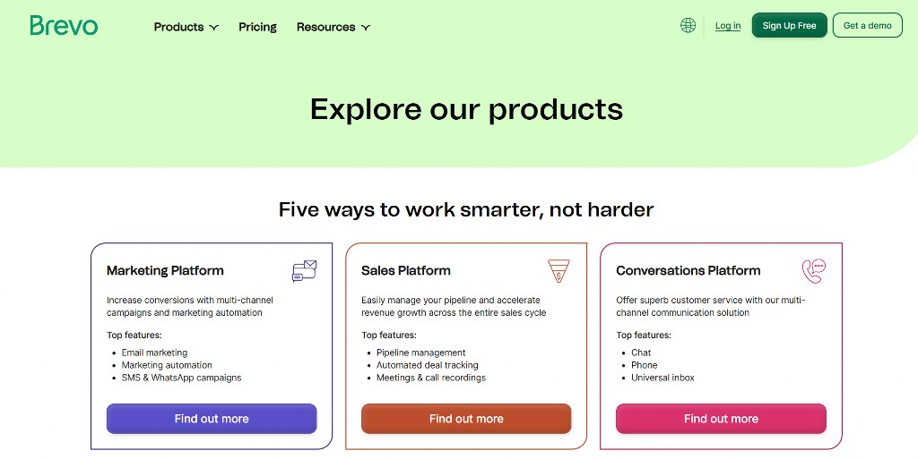918x459 pixels.
Task: Find out more about Marketing Platform
Action: coord(212,419)
